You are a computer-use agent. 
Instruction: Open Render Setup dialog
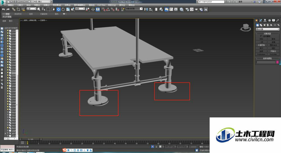(187, 9)
